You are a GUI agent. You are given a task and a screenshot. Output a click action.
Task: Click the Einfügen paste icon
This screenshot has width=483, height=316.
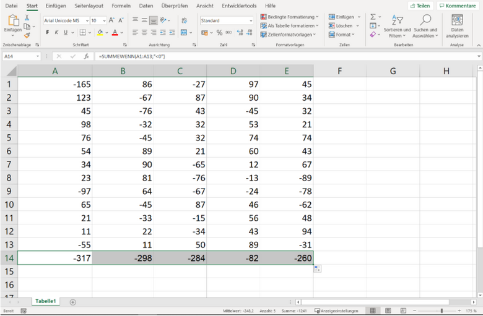pos(13,20)
